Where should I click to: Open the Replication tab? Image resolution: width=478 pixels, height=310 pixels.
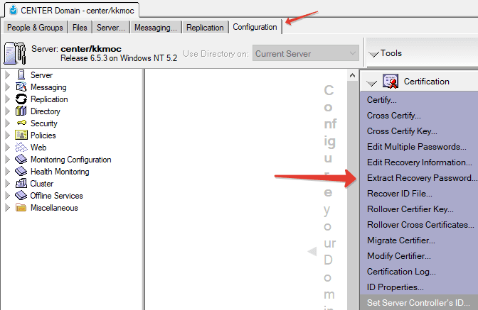point(204,28)
